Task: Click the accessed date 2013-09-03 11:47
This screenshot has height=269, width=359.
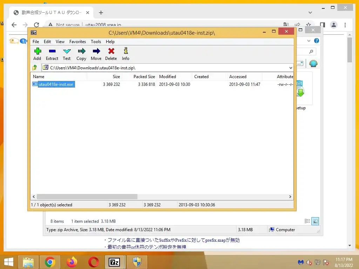Action: point(244,84)
